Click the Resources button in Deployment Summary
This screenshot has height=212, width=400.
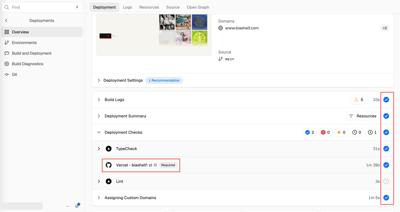click(x=363, y=116)
